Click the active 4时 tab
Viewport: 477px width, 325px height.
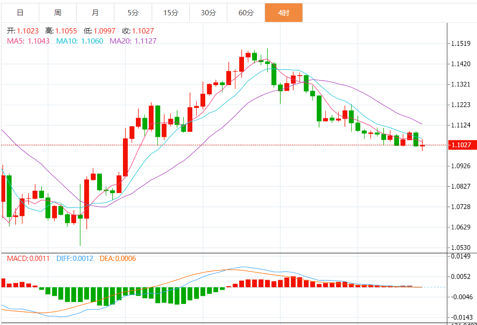coord(284,13)
